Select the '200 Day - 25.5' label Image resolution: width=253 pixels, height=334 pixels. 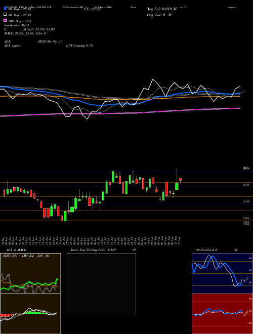click(20, 21)
